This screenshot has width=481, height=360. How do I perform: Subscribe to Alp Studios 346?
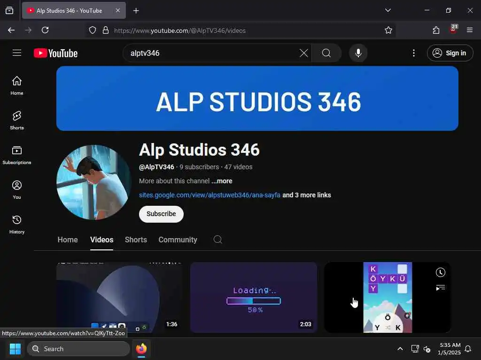[x=161, y=214]
